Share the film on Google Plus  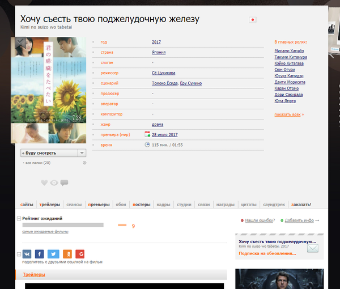(81, 254)
